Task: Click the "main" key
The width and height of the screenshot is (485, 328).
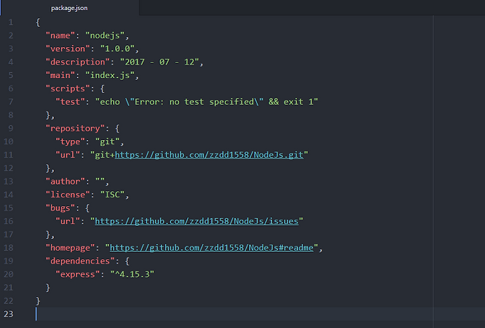Action: pyautogui.click(x=61, y=75)
